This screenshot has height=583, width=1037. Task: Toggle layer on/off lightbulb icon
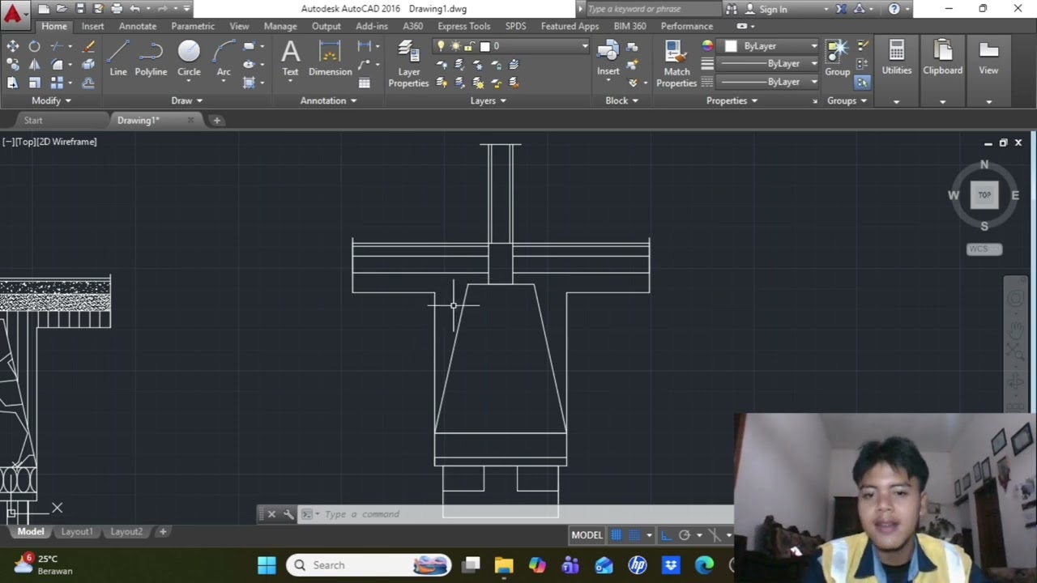(x=442, y=46)
